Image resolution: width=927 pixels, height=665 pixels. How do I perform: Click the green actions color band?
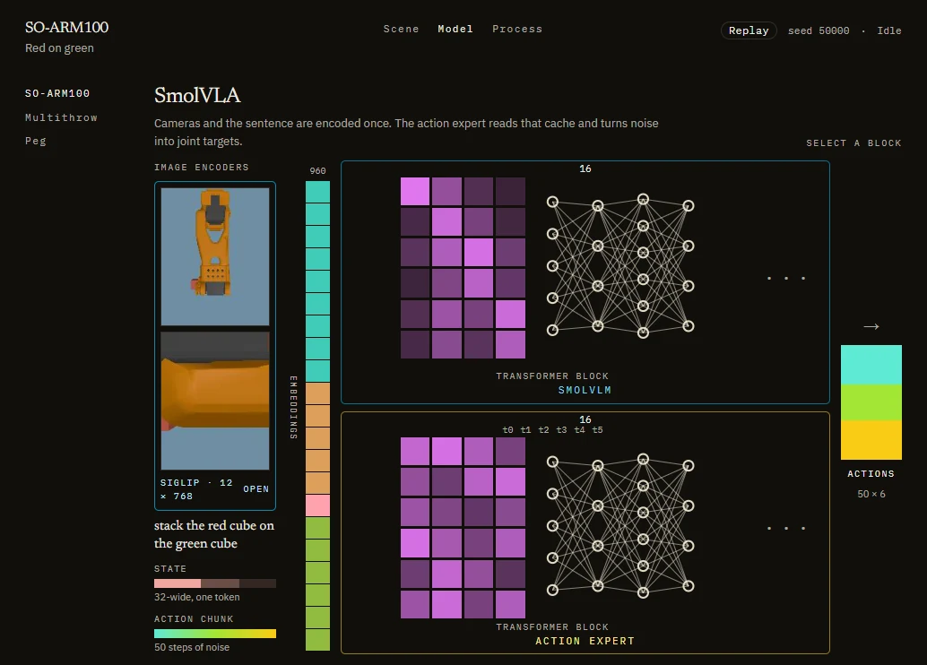click(x=871, y=402)
